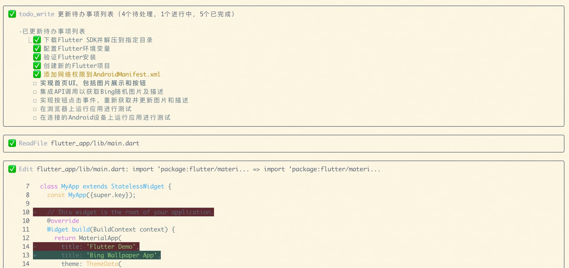This screenshot has height=268, width=569.
Task: Click the check icon for 验证Flutter安装
Action: point(37,57)
